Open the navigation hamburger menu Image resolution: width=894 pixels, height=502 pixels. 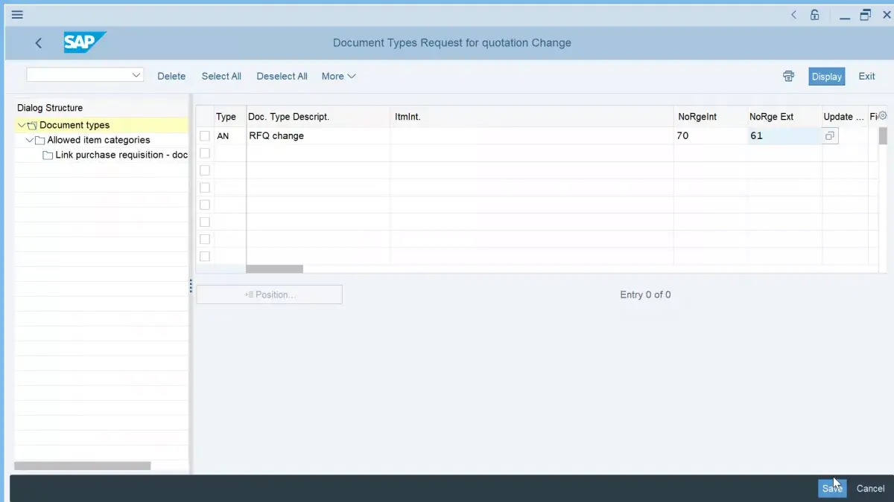16,14
